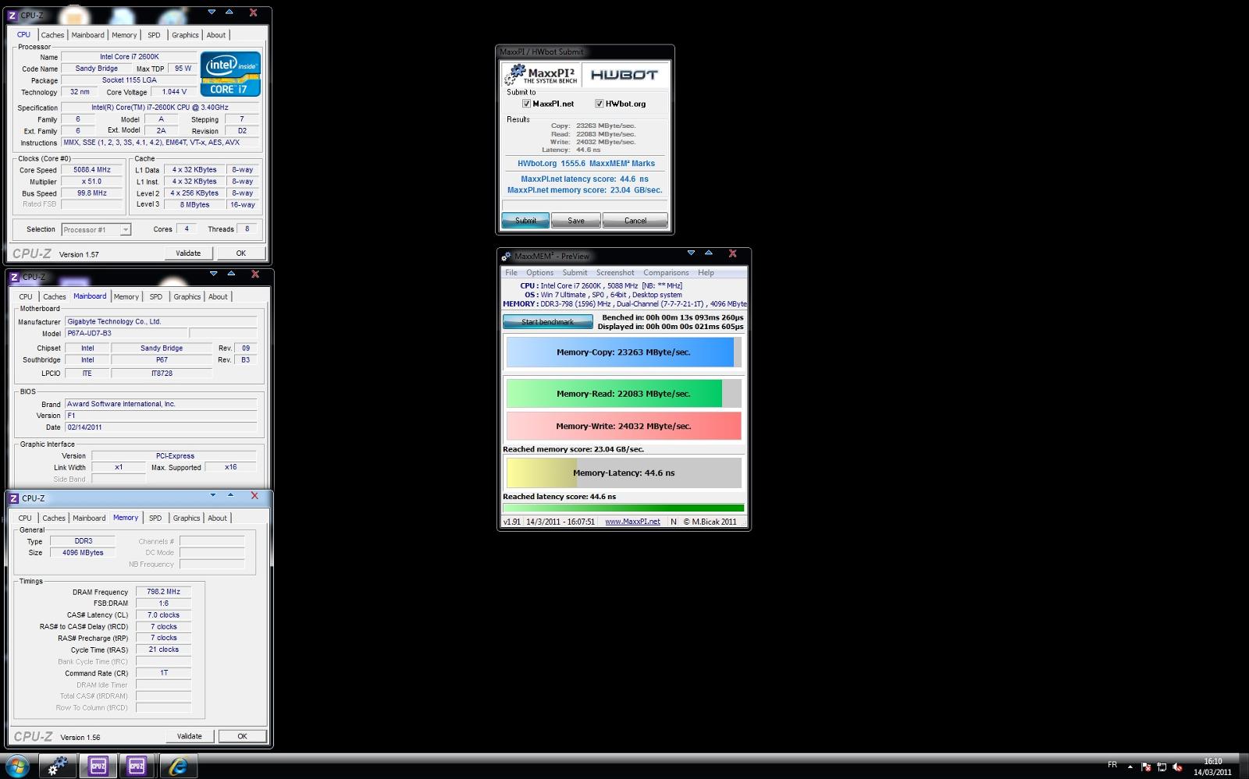Screen dimensions: 1249x779
Task: Click the HWBOT logo in submit dialog
Action: [x=624, y=75]
